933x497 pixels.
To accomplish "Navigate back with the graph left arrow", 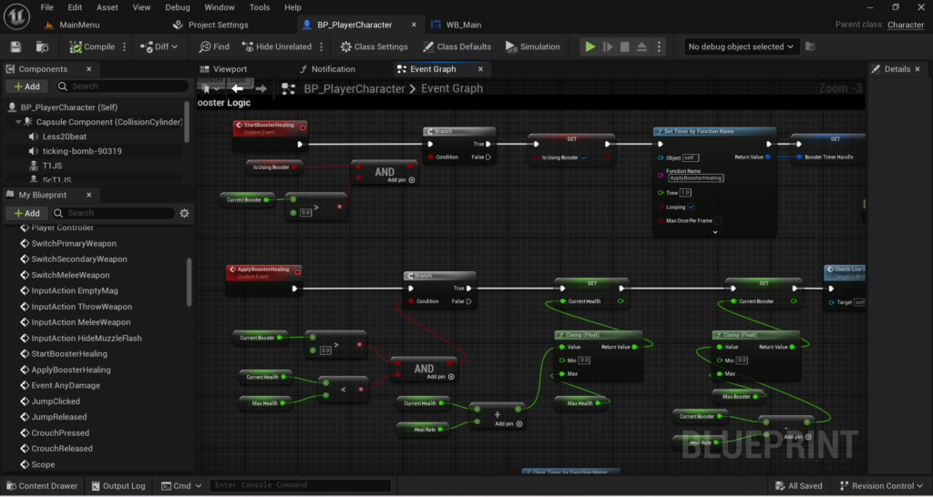I will tap(238, 88).
